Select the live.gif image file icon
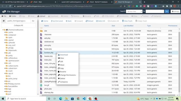181x101 pixels. tap(41, 85)
